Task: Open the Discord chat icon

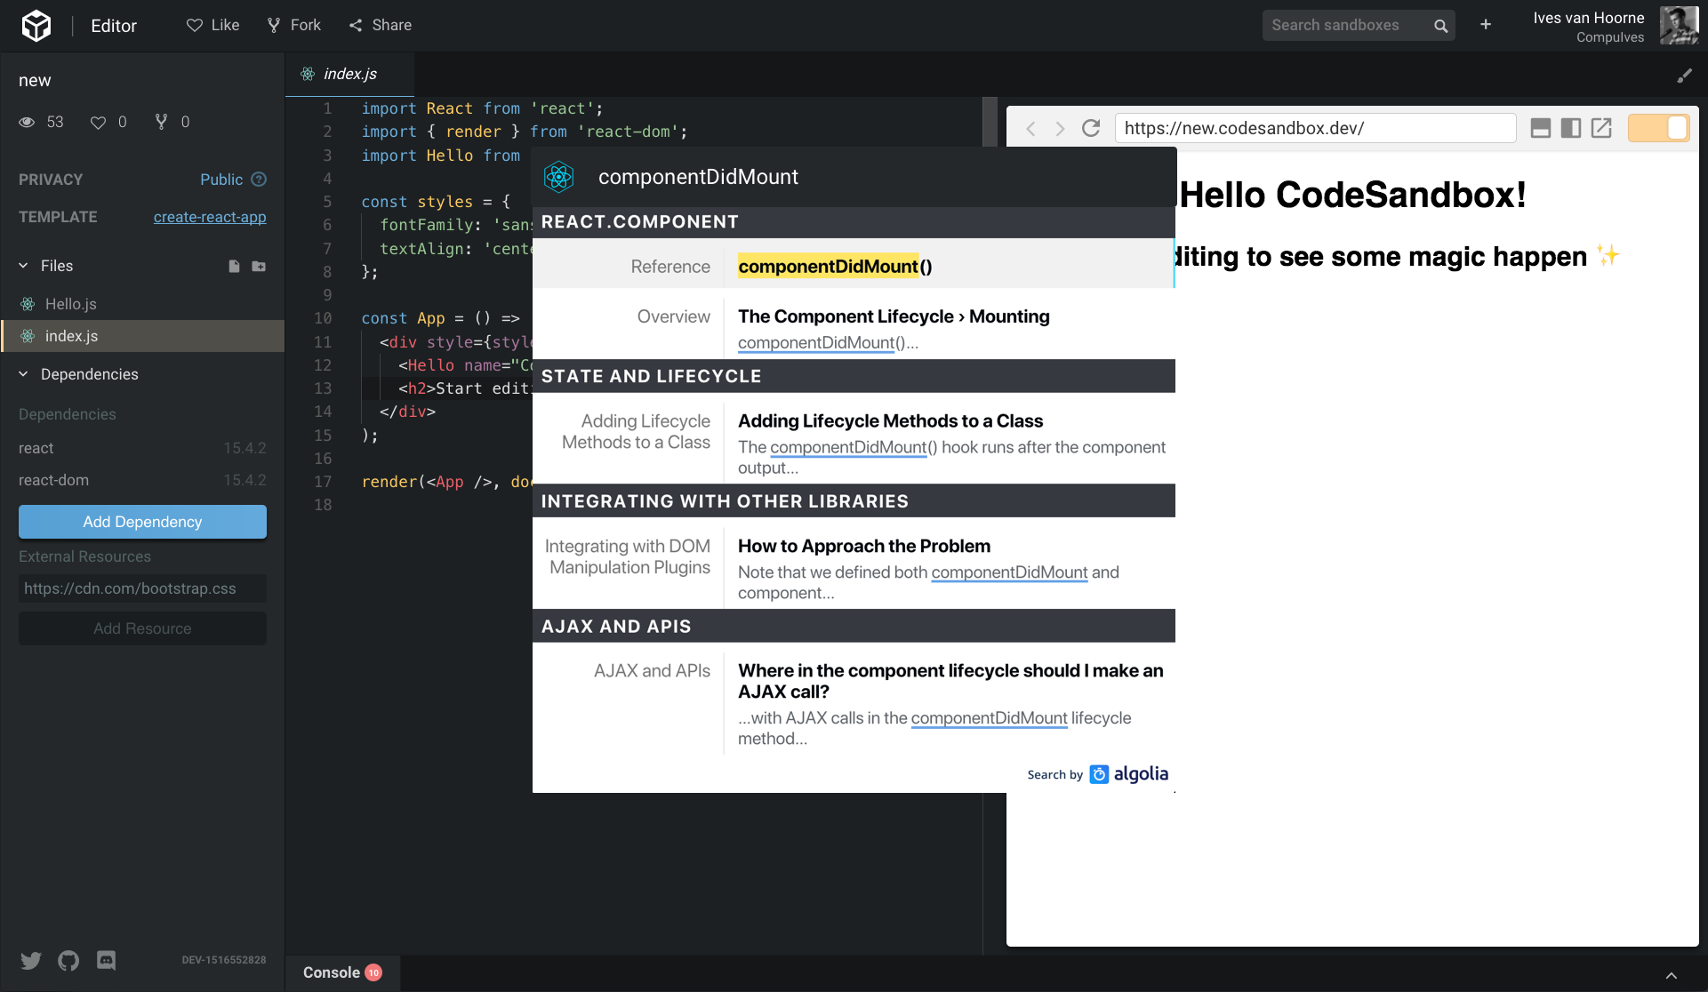Action: 106,960
